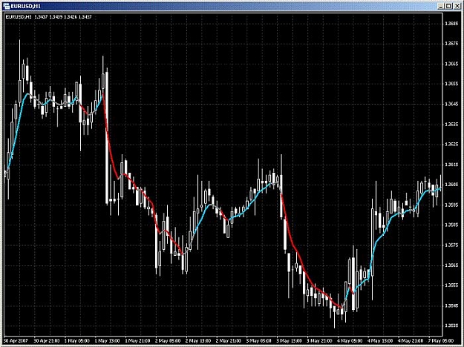Click the 2 May 05:00 time label
Image resolution: width=464 pixels, height=347 pixels.
[168, 340]
